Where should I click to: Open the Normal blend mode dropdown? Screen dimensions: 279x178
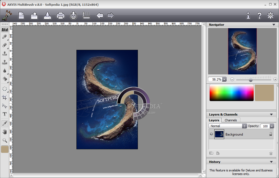(228, 126)
